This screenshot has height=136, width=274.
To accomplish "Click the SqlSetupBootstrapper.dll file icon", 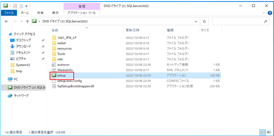I will tap(54, 86).
